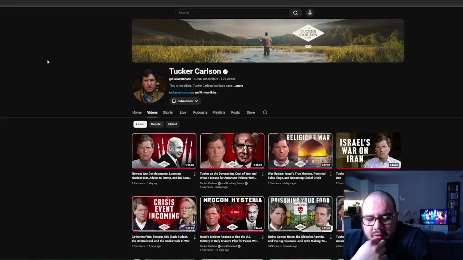Viewport: 463px width, 260px height.
Task: Switch to the Posts tab
Action: coord(235,112)
